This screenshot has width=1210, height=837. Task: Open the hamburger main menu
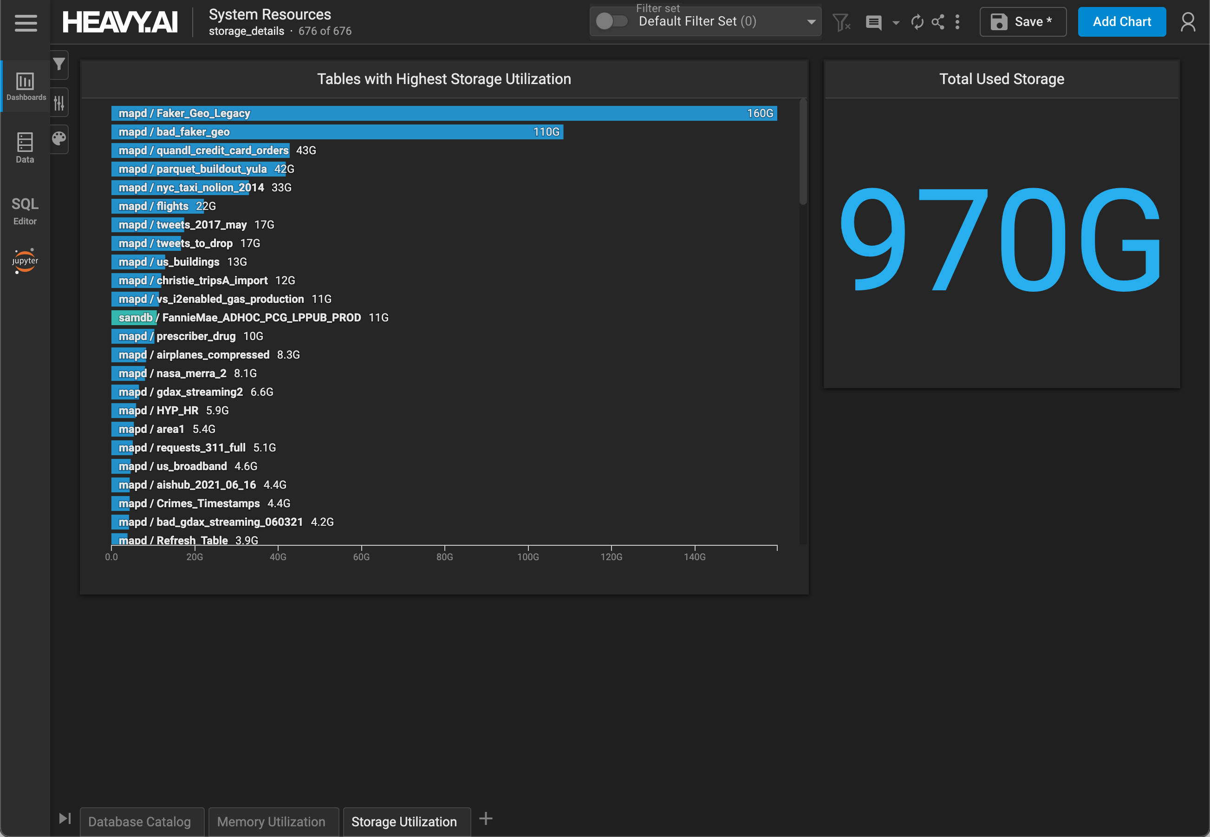click(26, 23)
